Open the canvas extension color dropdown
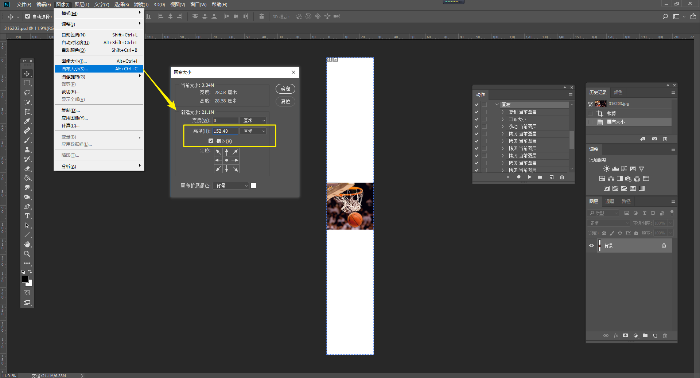700x378 pixels. pyautogui.click(x=231, y=186)
